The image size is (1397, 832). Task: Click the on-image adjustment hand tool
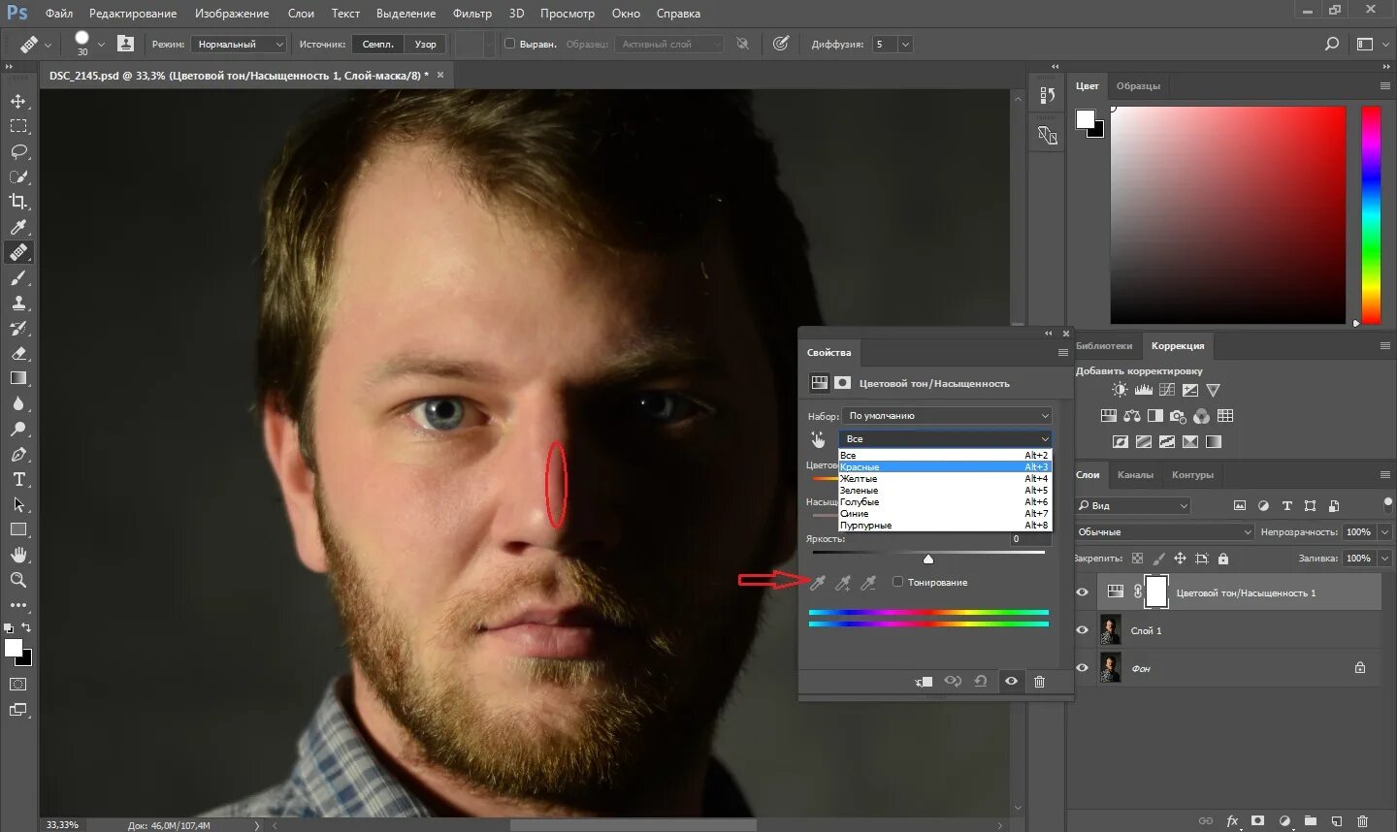(818, 439)
